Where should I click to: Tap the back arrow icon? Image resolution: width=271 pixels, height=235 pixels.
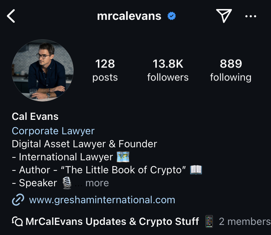(11, 16)
